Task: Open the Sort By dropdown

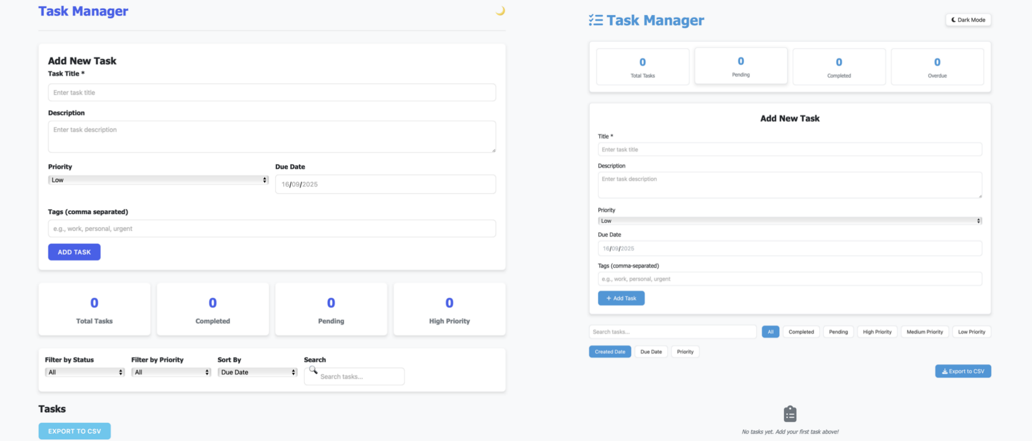Action: pos(257,372)
